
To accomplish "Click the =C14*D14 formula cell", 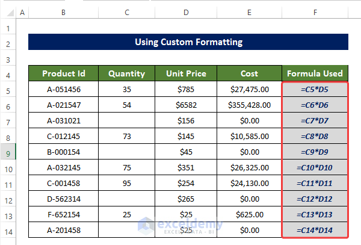I will click(x=315, y=231).
